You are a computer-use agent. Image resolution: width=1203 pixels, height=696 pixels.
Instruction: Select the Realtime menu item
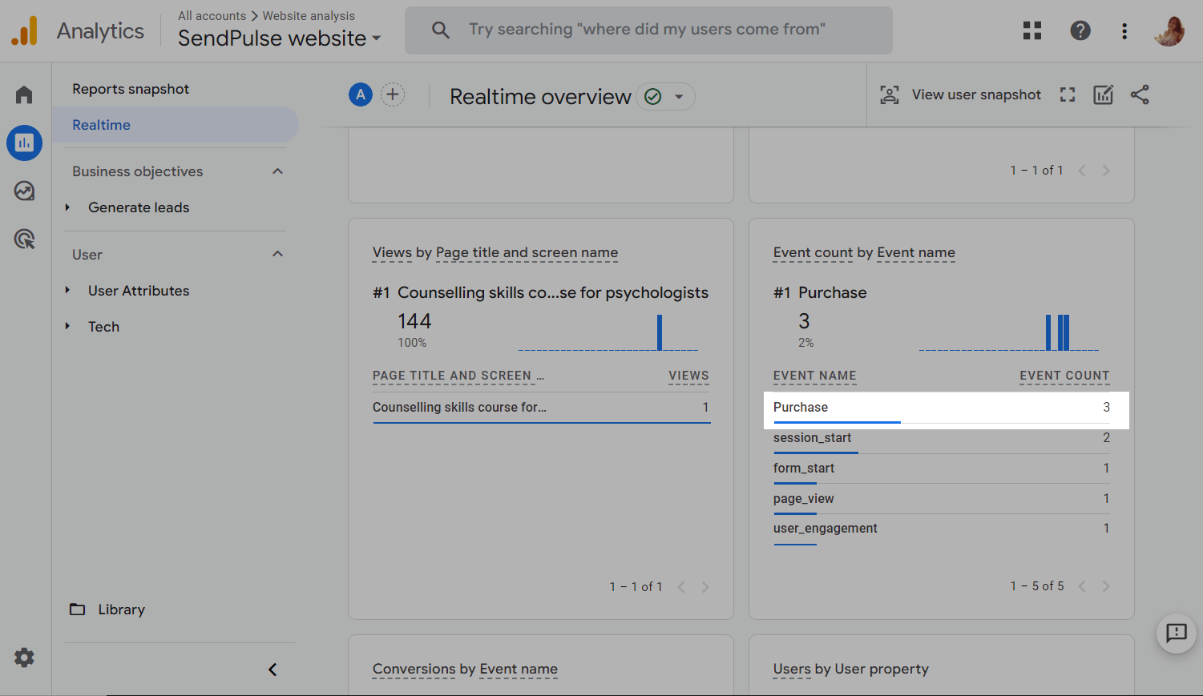click(102, 125)
